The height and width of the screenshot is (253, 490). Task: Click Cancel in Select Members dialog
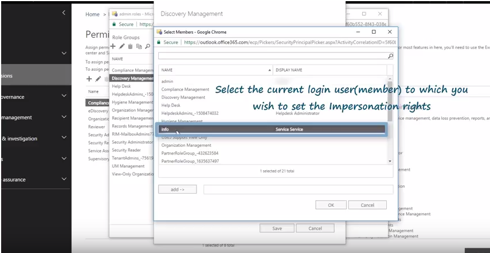click(367, 205)
